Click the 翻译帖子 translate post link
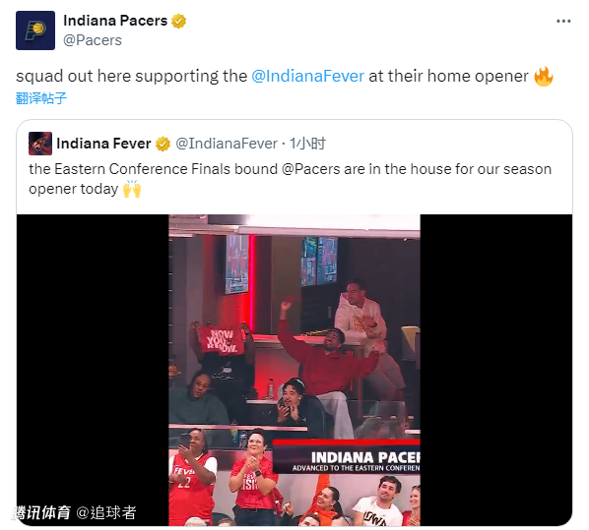This screenshot has height=530, width=589. pyautogui.click(x=41, y=98)
